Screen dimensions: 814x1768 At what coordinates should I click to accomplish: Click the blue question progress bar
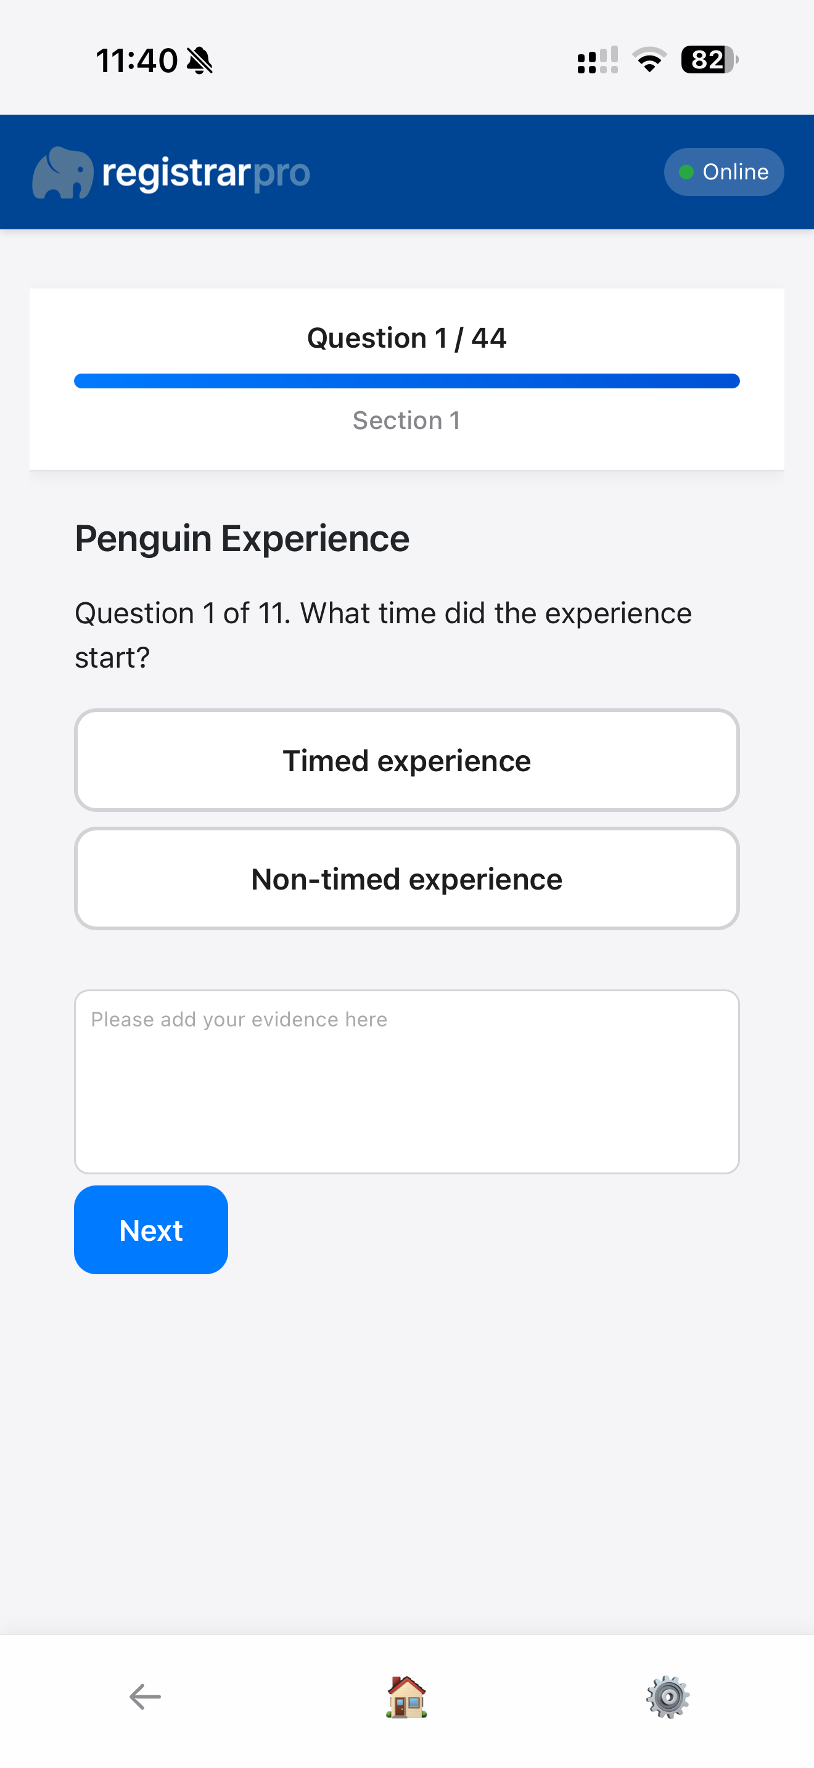(x=406, y=380)
